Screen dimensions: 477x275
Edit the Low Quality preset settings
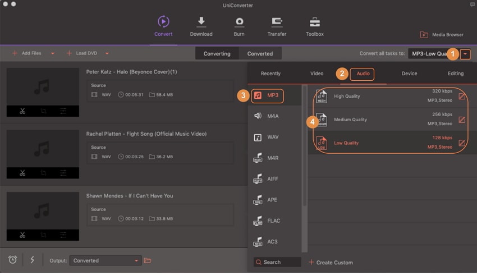tap(462, 143)
